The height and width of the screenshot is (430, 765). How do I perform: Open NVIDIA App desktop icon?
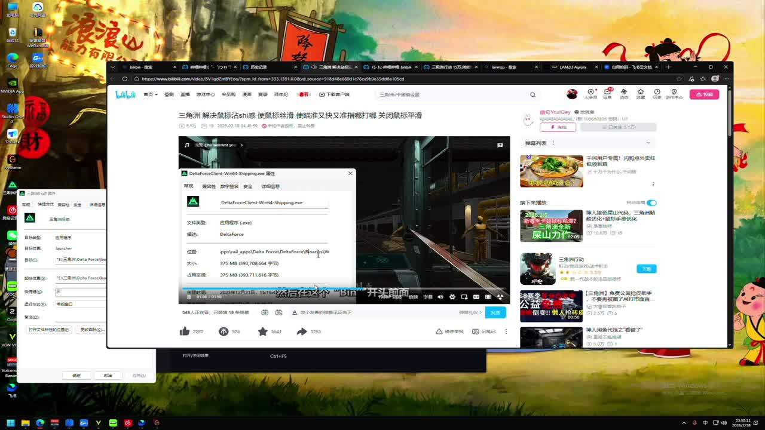tap(12, 85)
